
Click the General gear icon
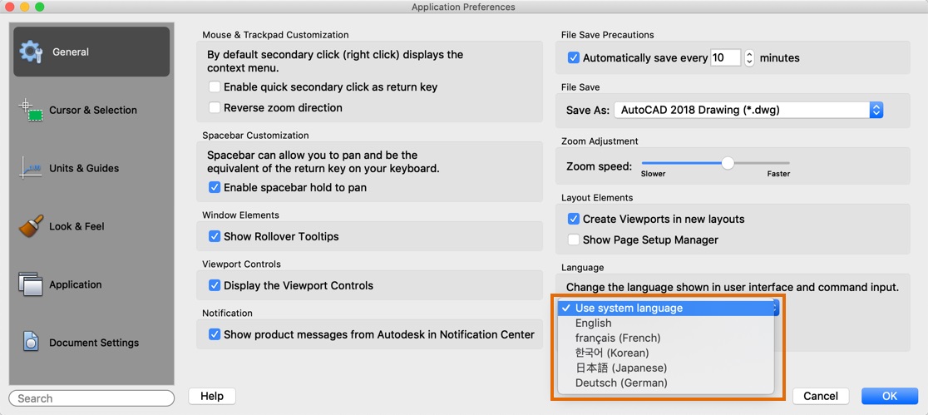31,52
